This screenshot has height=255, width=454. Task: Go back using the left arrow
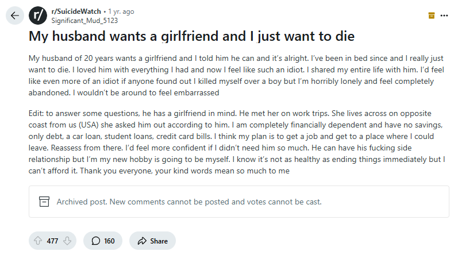[14, 15]
